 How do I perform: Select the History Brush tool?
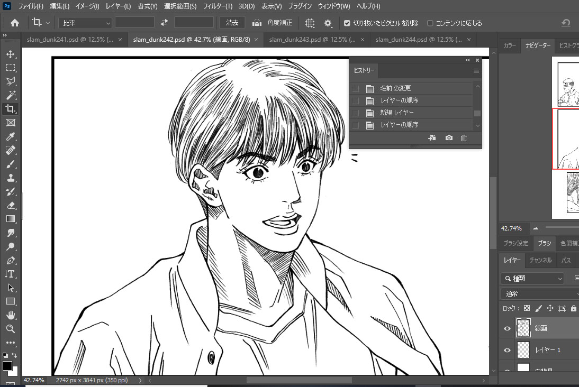(x=11, y=191)
